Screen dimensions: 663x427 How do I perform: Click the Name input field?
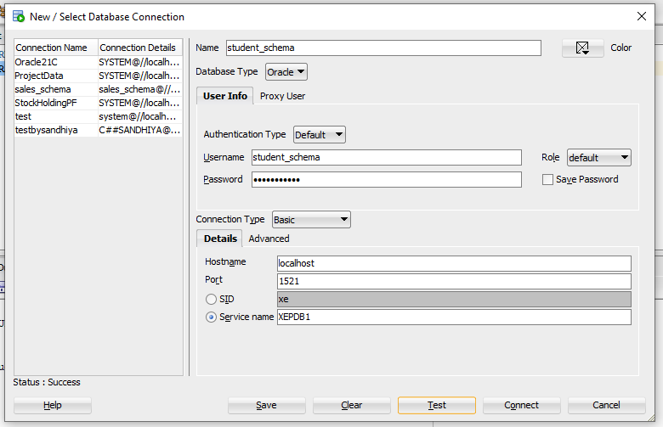(383, 48)
